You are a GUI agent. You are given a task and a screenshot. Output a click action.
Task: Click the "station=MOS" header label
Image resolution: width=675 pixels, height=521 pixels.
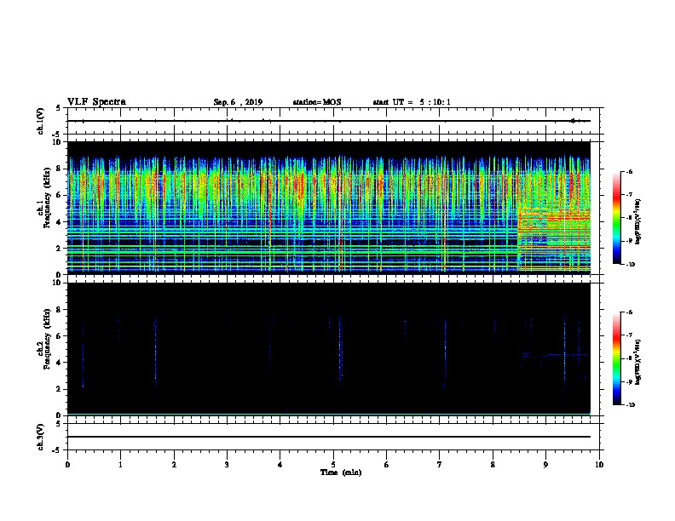point(317,102)
